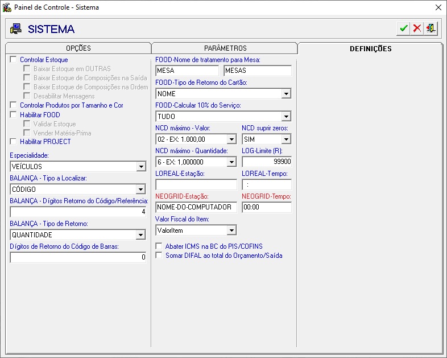Open FOOD Calcular 10% do Serviço dropdown
This screenshot has height=358, width=447.
[x=286, y=116]
